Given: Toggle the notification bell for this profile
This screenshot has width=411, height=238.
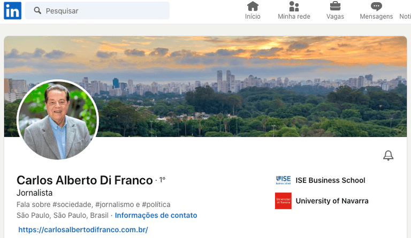Looking at the screenshot, I should click(388, 156).
